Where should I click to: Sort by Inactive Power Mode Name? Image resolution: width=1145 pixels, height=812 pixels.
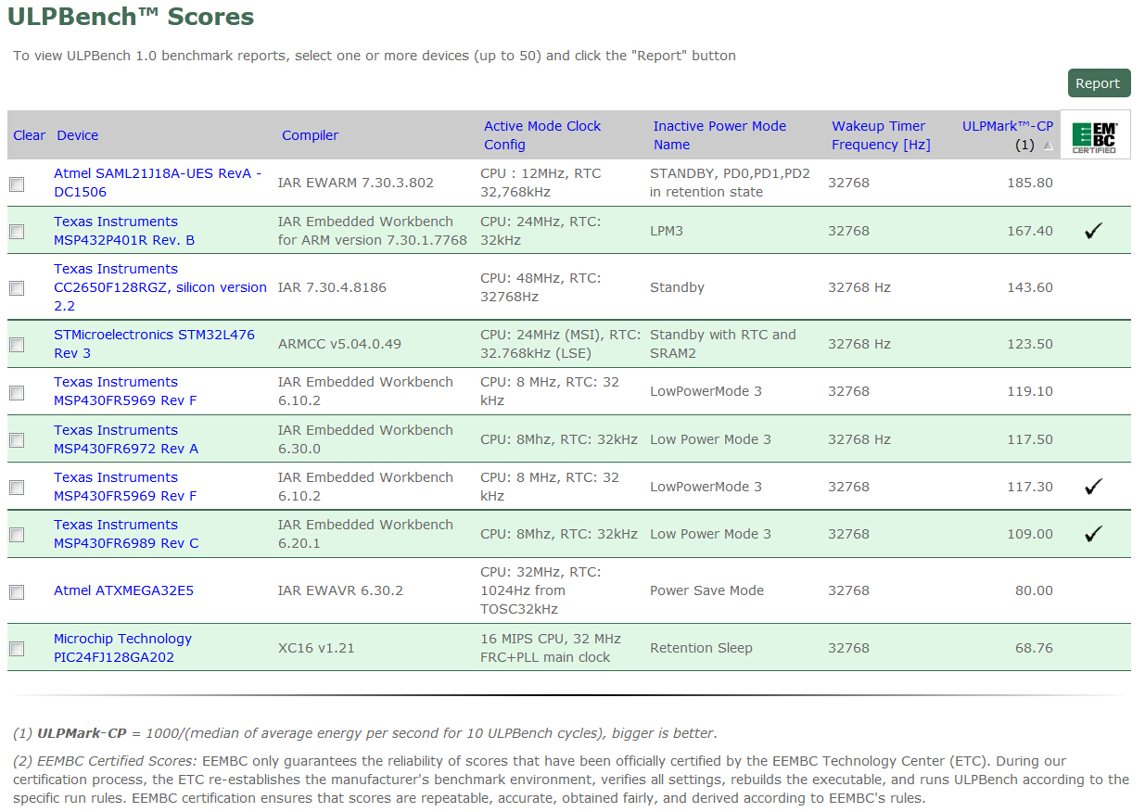pos(719,135)
